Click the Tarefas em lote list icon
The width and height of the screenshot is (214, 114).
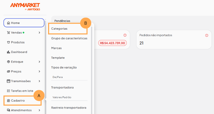point(9,91)
